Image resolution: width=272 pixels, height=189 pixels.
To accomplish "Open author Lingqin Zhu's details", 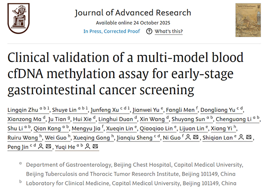I will 21,109.
